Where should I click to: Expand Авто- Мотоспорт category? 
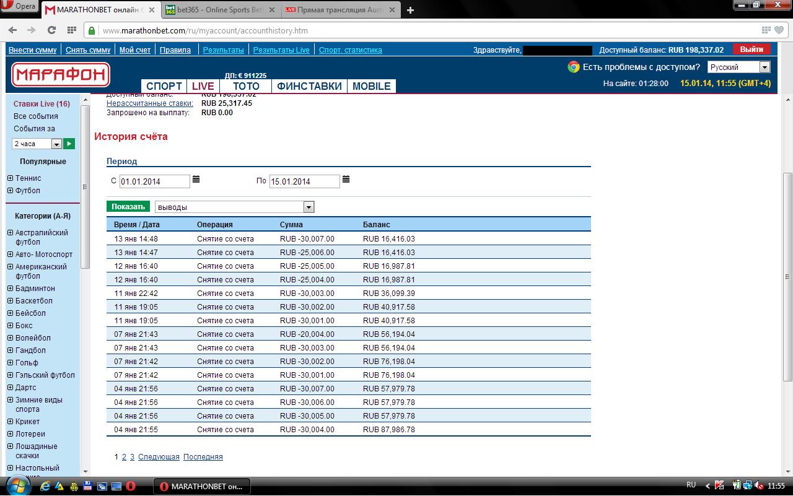tap(10, 255)
